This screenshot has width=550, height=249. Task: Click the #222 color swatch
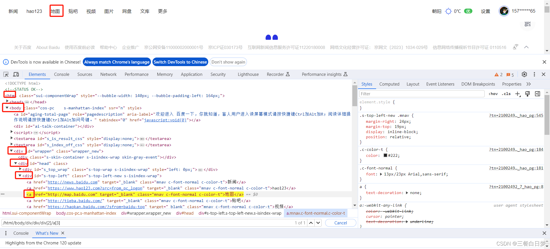click(x=385, y=155)
